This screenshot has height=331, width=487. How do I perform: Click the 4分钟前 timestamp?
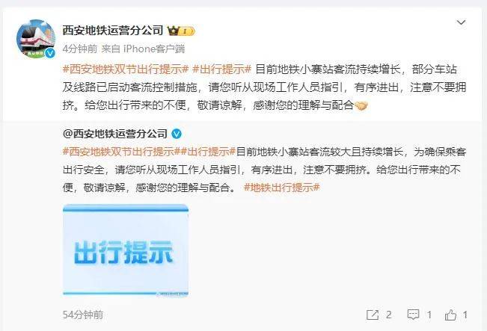point(80,49)
